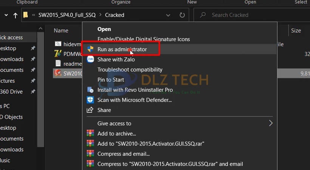Choose Troubleshoot compatibility from context menu

point(130,70)
